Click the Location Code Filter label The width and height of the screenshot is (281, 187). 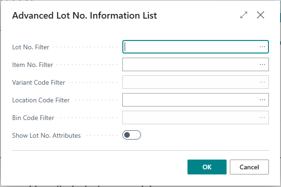click(41, 100)
